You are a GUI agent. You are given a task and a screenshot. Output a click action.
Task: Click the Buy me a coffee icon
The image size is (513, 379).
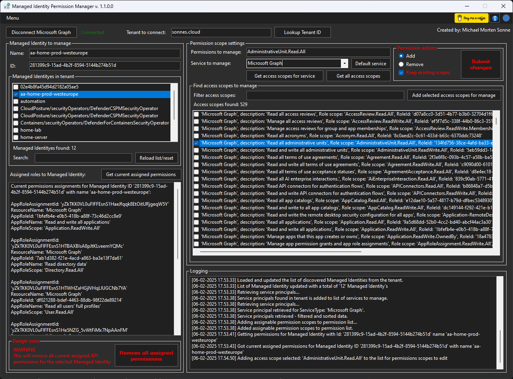pos(471,18)
